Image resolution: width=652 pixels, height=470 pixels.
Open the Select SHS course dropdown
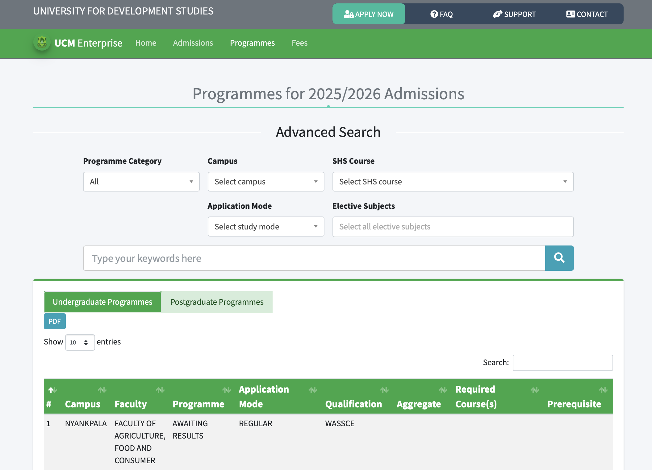(453, 182)
